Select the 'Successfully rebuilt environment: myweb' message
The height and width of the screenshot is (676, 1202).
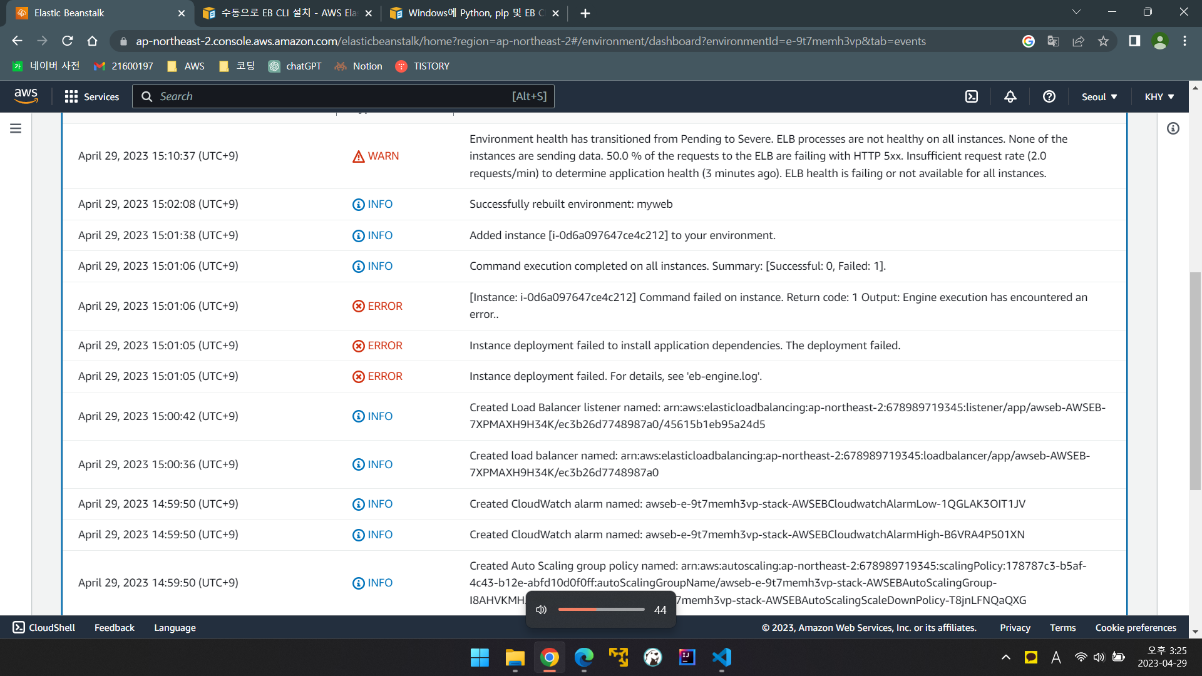[x=571, y=204]
